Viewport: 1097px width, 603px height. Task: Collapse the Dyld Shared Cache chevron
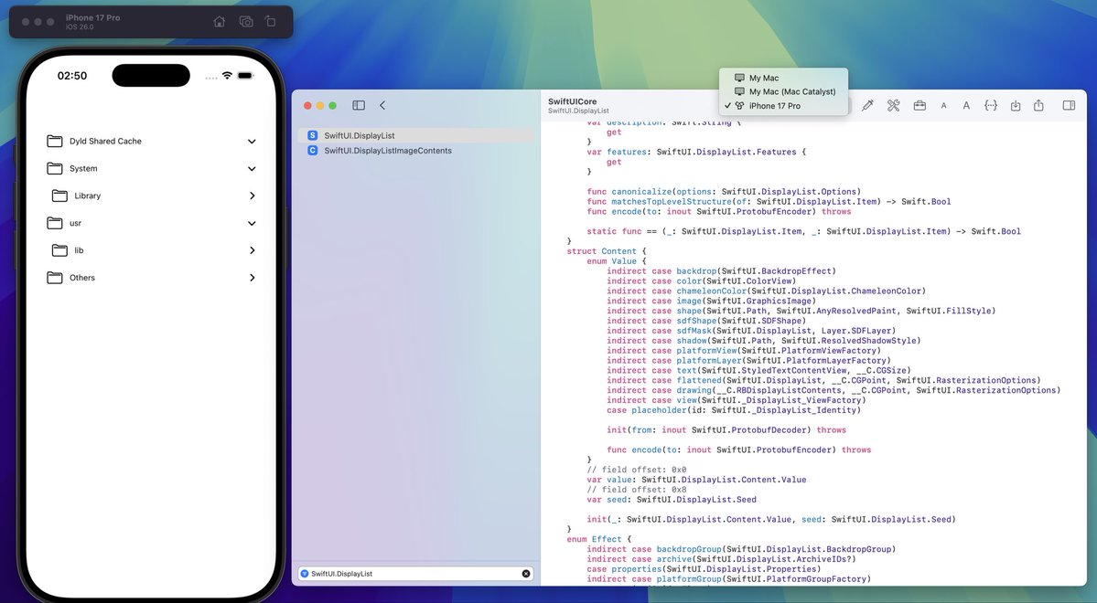[x=252, y=141]
